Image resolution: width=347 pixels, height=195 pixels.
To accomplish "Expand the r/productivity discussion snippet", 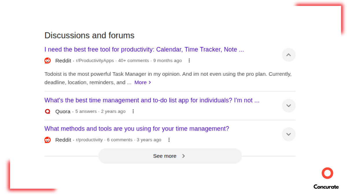I will [x=289, y=134].
